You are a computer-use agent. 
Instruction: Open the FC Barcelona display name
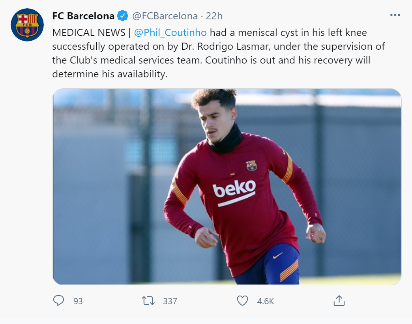(83, 16)
